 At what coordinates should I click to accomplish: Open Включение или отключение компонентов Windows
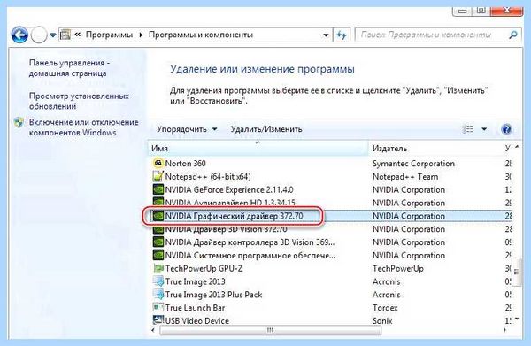tap(84, 127)
